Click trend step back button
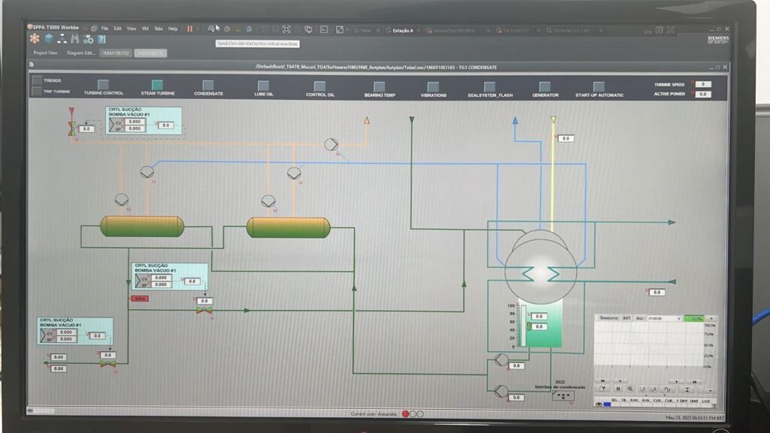Screen dimensions: 770x433 pos(620,381)
